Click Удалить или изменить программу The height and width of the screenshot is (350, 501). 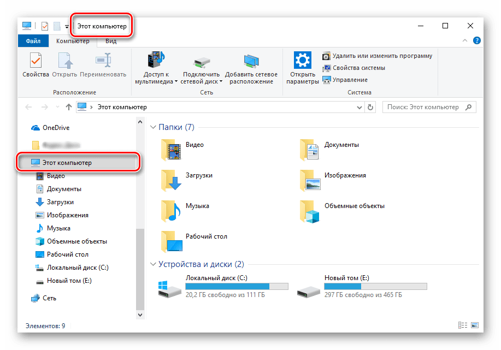click(377, 56)
